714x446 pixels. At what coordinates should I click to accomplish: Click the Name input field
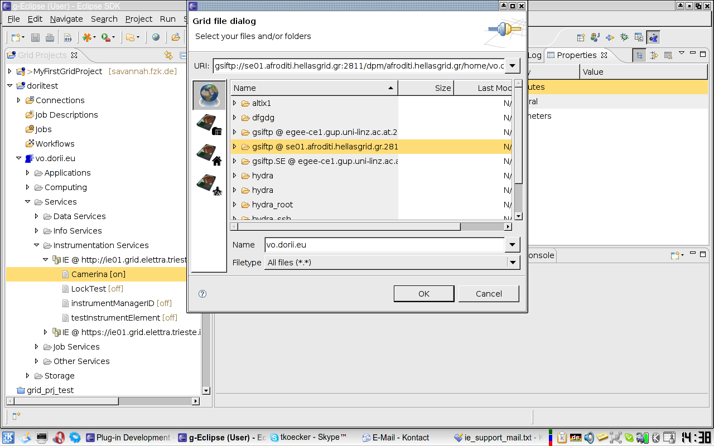385,245
